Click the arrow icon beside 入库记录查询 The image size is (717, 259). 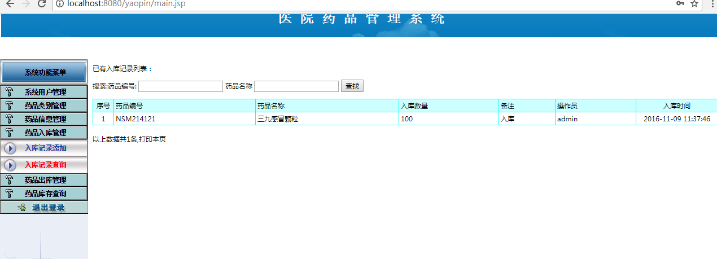10,165
